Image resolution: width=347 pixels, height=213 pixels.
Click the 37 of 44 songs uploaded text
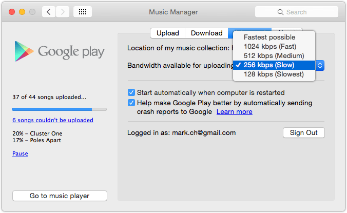tap(49, 97)
